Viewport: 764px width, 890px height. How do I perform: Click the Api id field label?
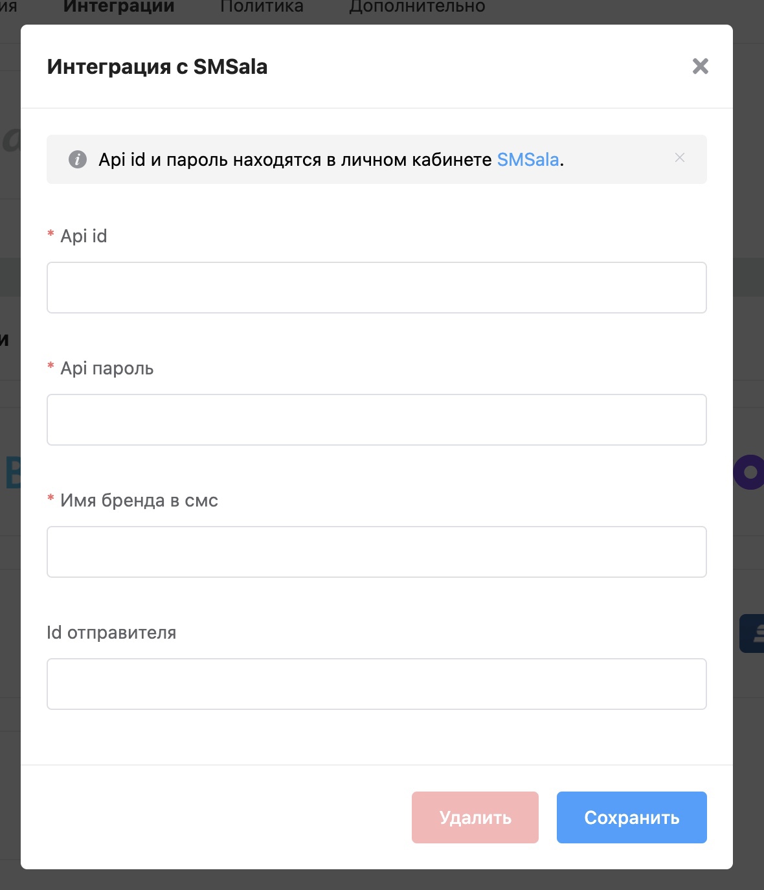84,236
